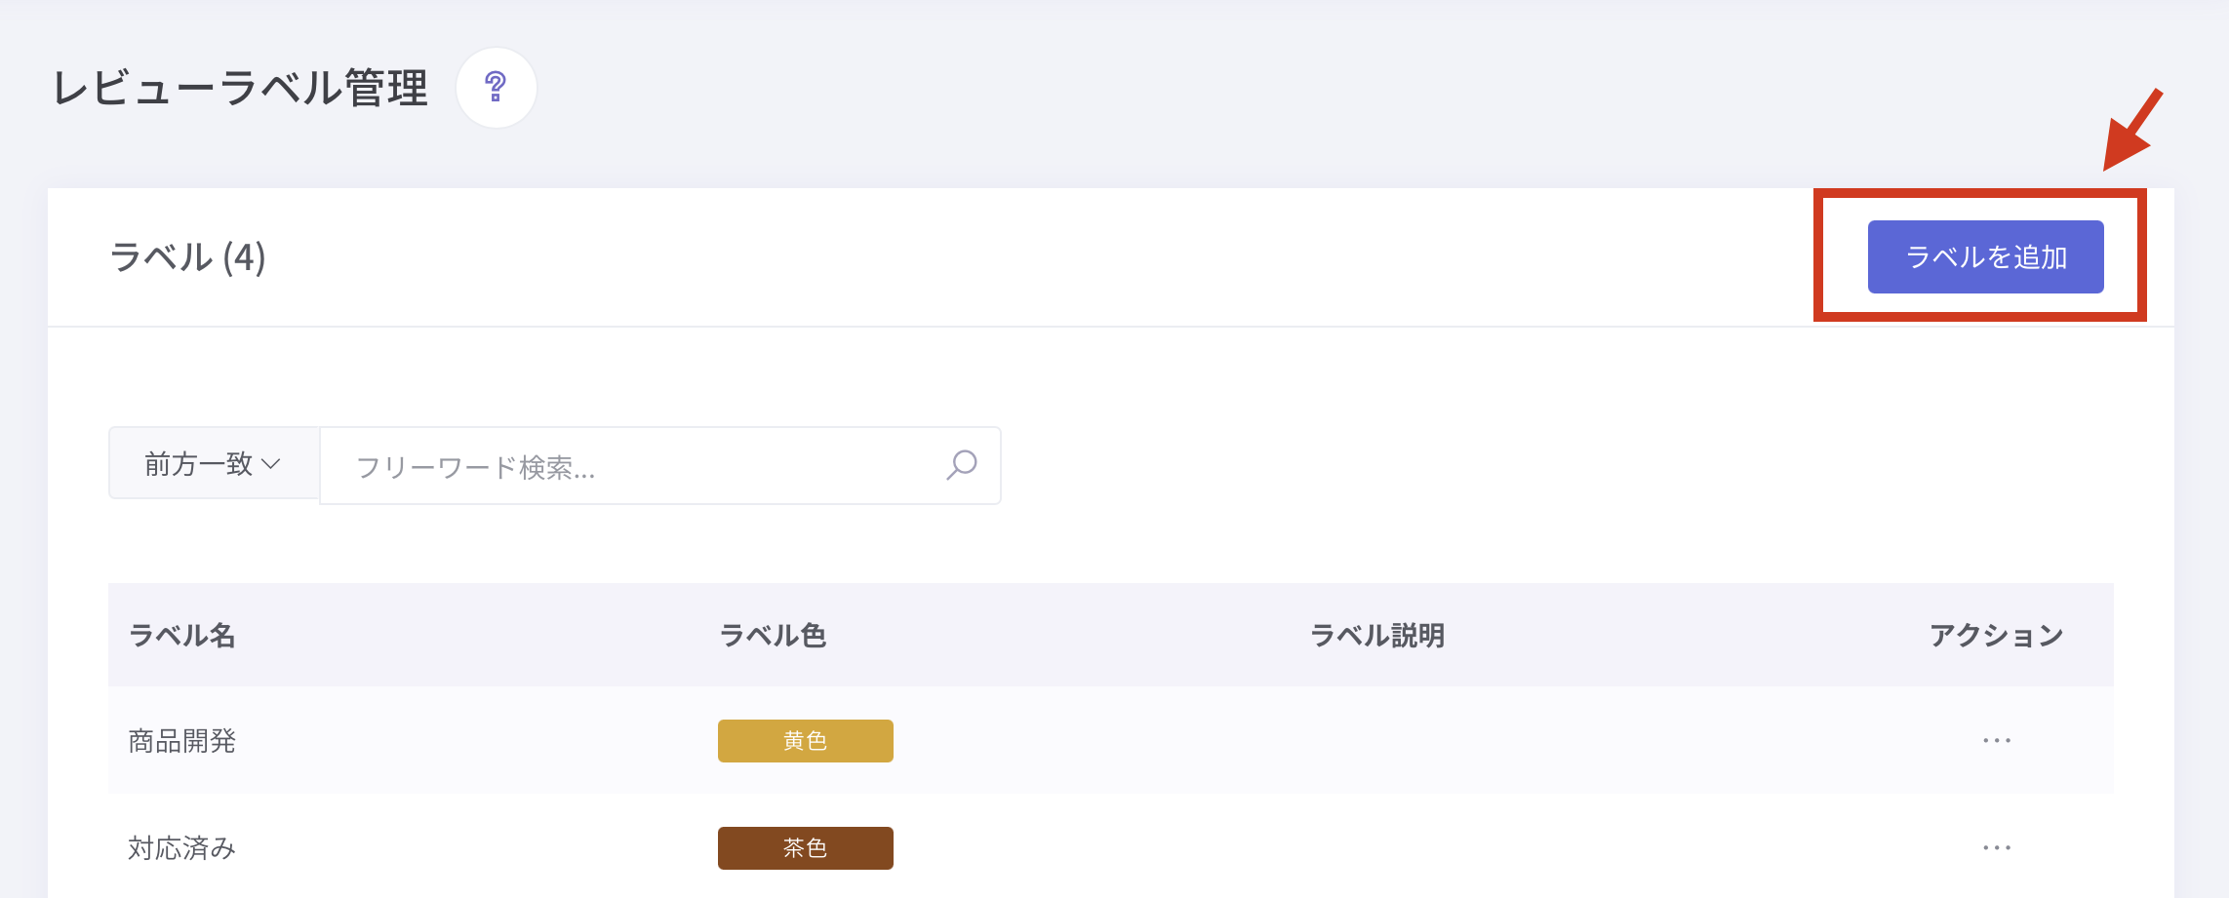Click the ラベル色 column header

click(x=773, y=636)
